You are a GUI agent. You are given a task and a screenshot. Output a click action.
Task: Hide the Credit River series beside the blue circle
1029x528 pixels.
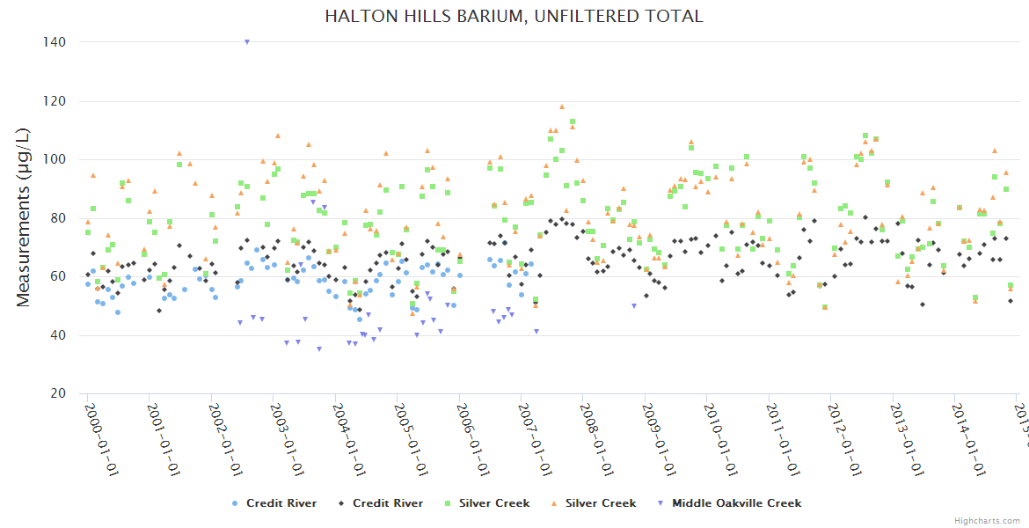(281, 503)
